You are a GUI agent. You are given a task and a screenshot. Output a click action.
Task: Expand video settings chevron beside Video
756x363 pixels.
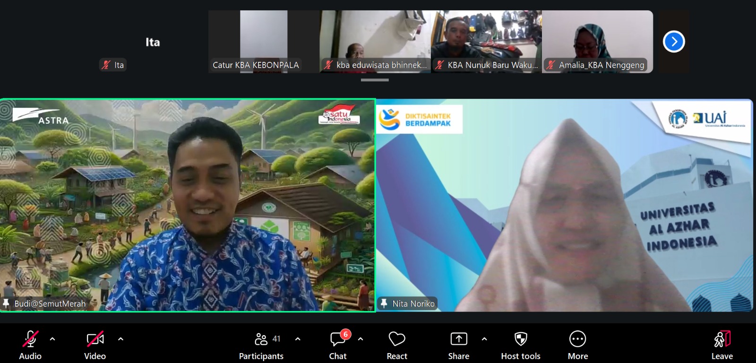(120, 339)
